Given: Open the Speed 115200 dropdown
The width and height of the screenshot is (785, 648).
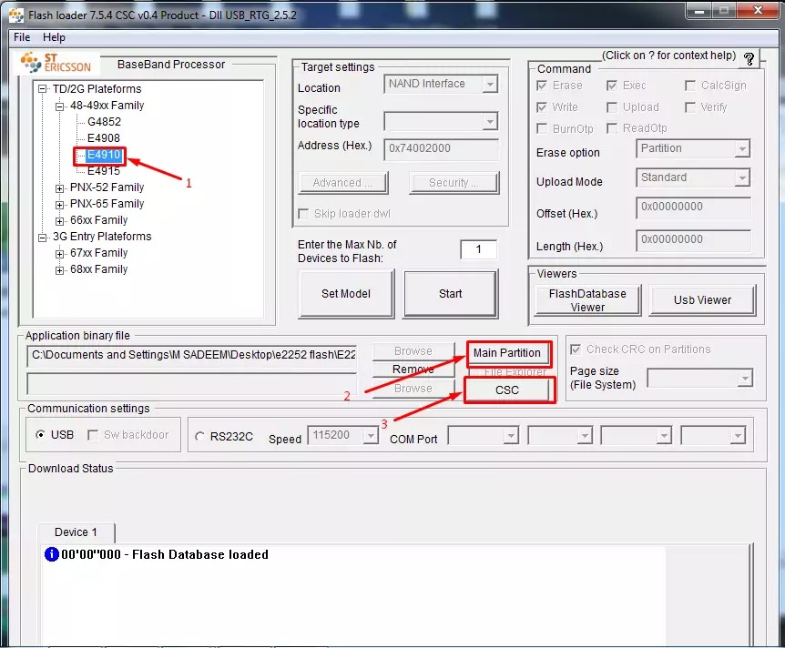Looking at the screenshot, I should pyautogui.click(x=343, y=435).
